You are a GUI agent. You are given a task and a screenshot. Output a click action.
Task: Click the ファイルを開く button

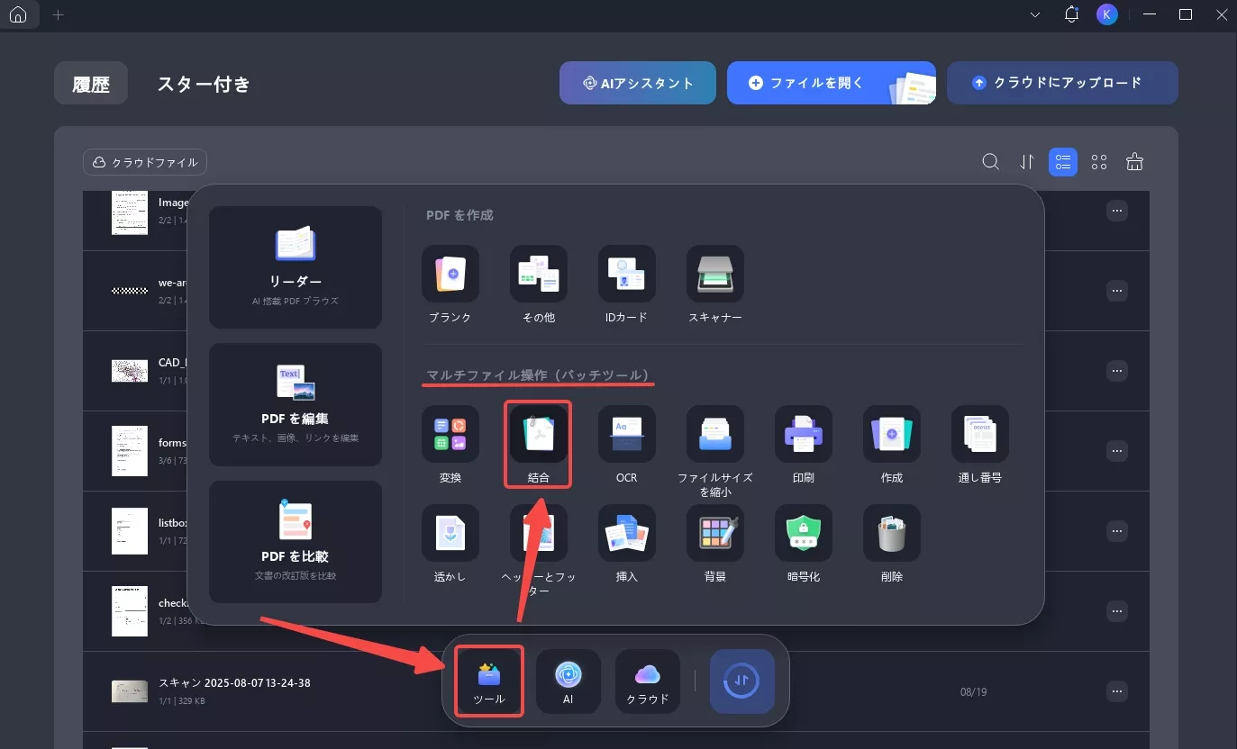(x=831, y=83)
